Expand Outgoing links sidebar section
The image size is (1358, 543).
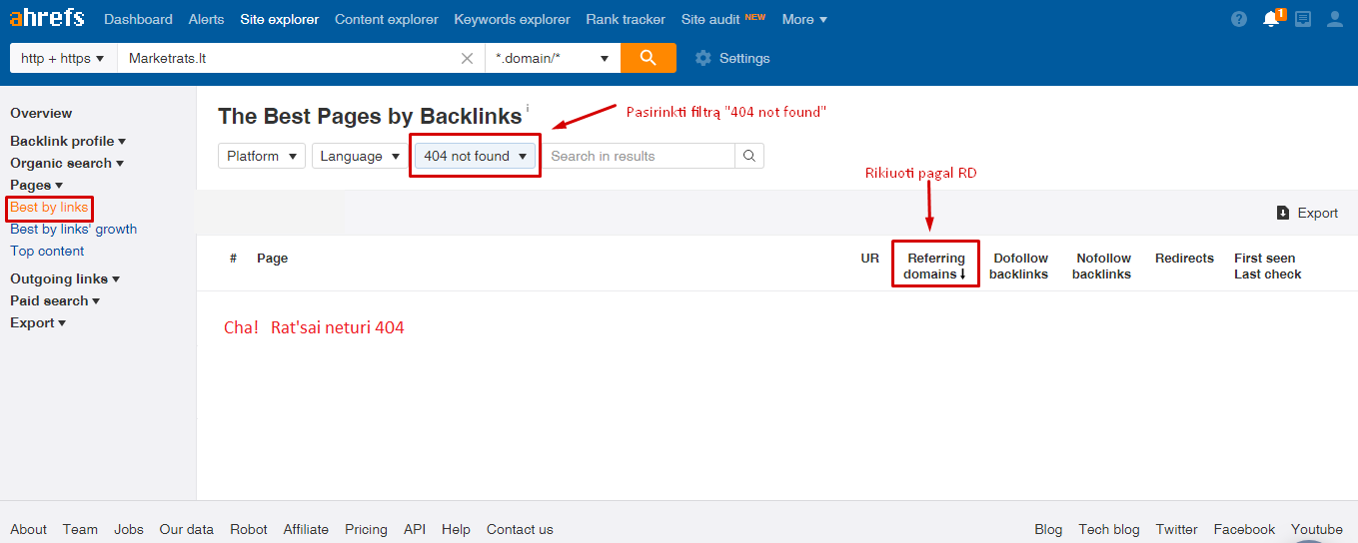pyautogui.click(x=65, y=278)
